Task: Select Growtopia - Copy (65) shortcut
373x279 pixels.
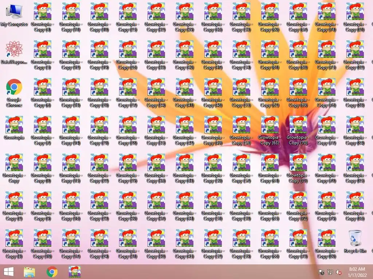Action: [270, 206]
